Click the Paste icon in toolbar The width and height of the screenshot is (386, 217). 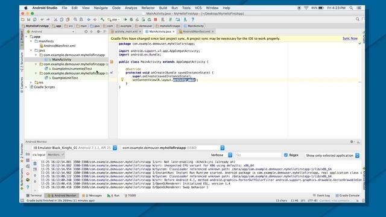[68, 19]
